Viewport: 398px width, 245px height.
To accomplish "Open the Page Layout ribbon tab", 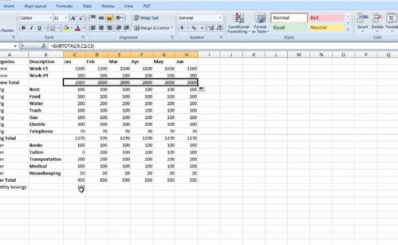I will [x=36, y=6].
